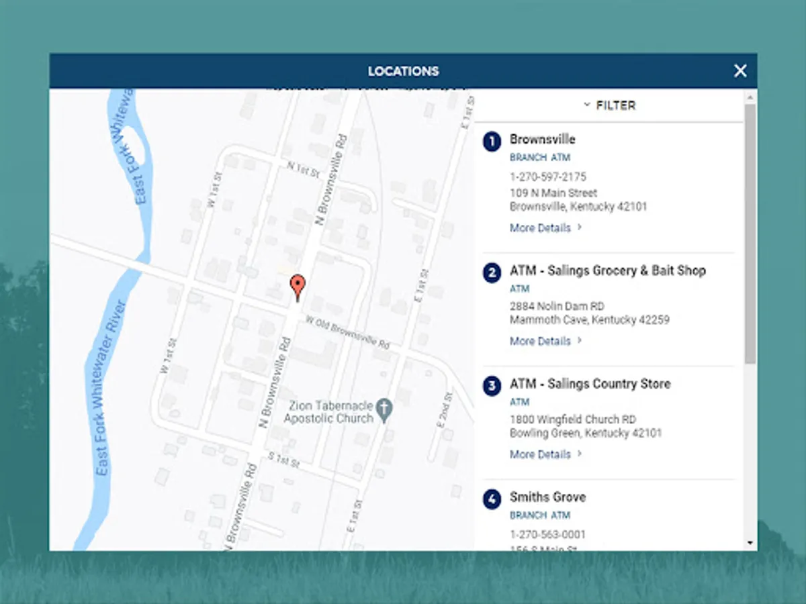Select ATM - Salings Country Store title
This screenshot has height=604, width=806.
[x=590, y=384]
